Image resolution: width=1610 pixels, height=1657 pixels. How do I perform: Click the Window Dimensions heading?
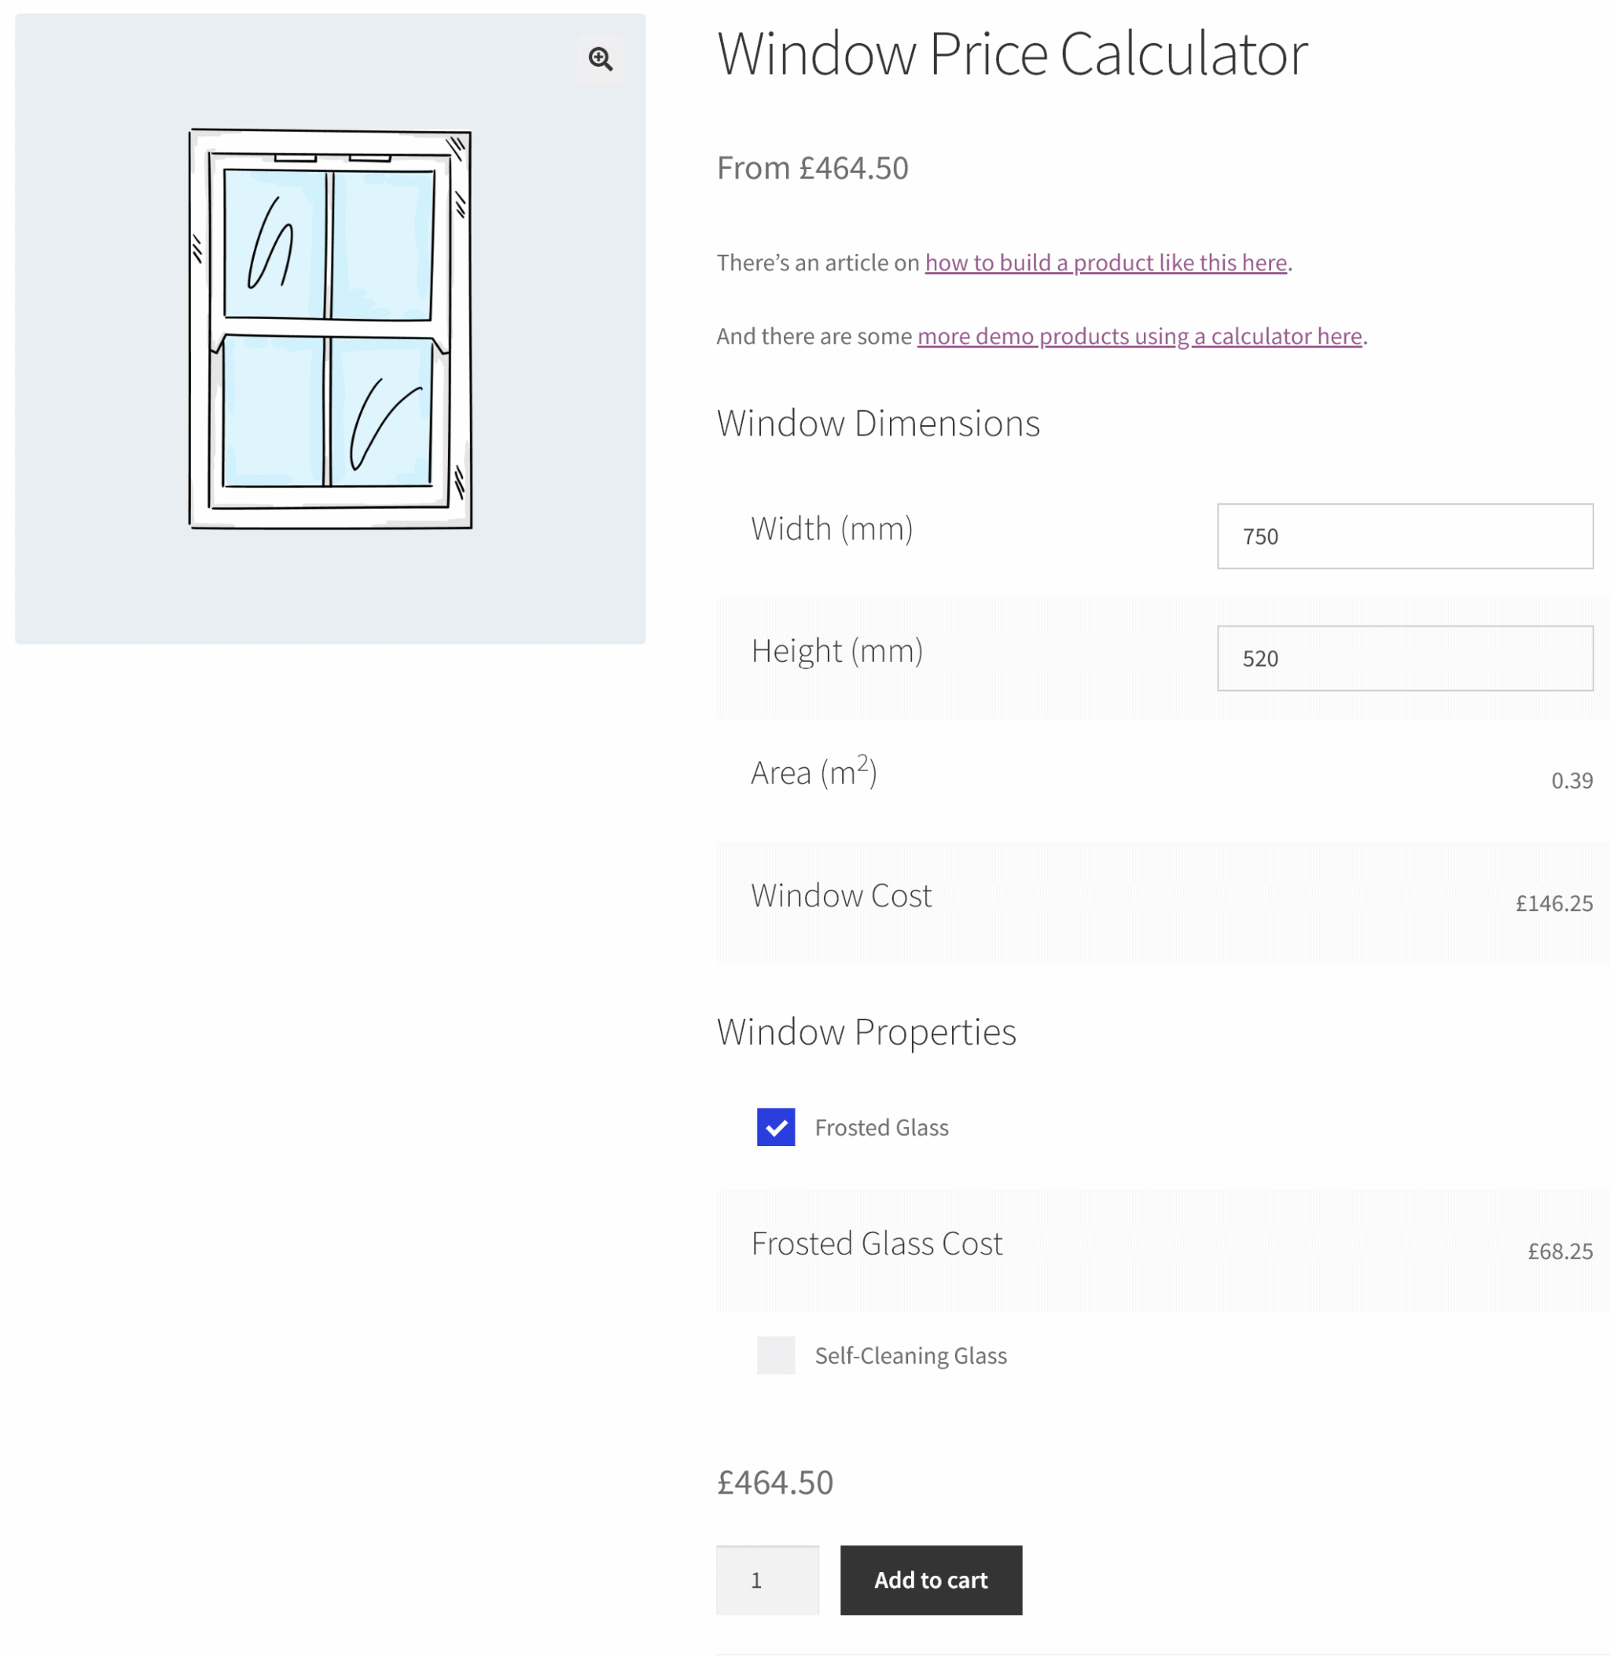pos(878,423)
